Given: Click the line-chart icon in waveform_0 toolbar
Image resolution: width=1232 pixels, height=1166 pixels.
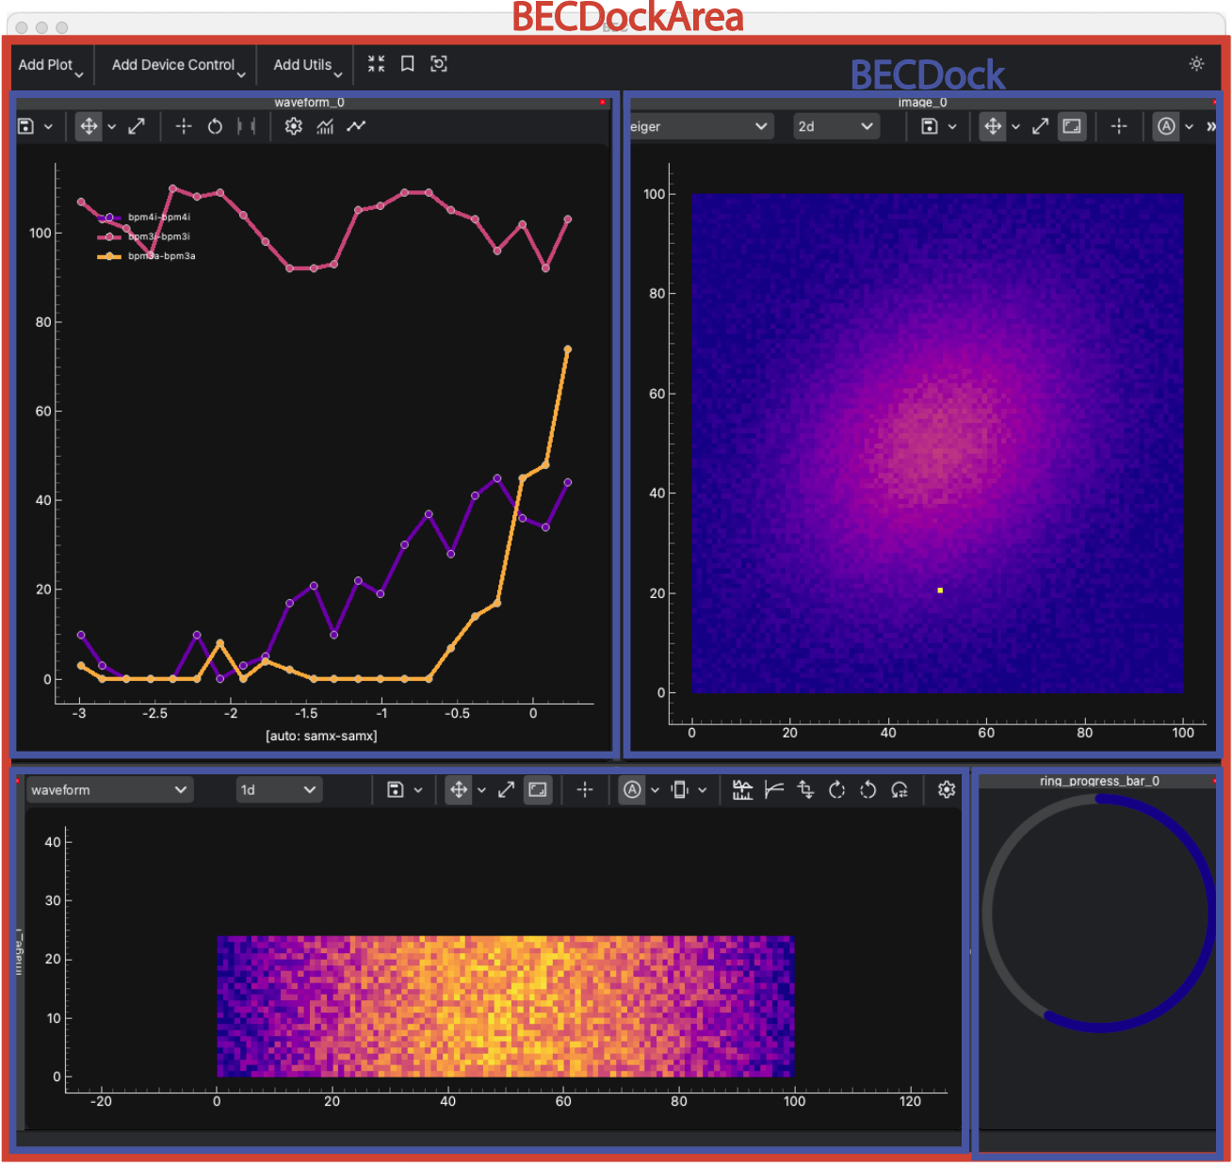Looking at the screenshot, I should coord(356,126).
